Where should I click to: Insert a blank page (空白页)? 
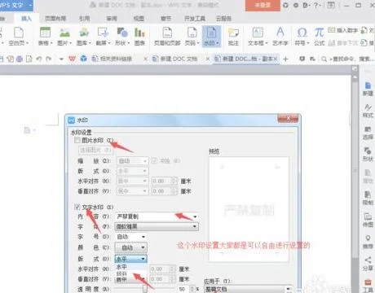tap(19, 37)
